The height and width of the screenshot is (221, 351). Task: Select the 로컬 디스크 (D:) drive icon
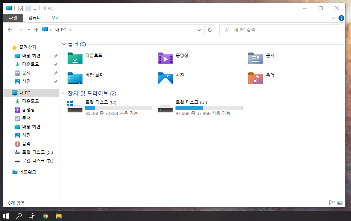coord(165,108)
